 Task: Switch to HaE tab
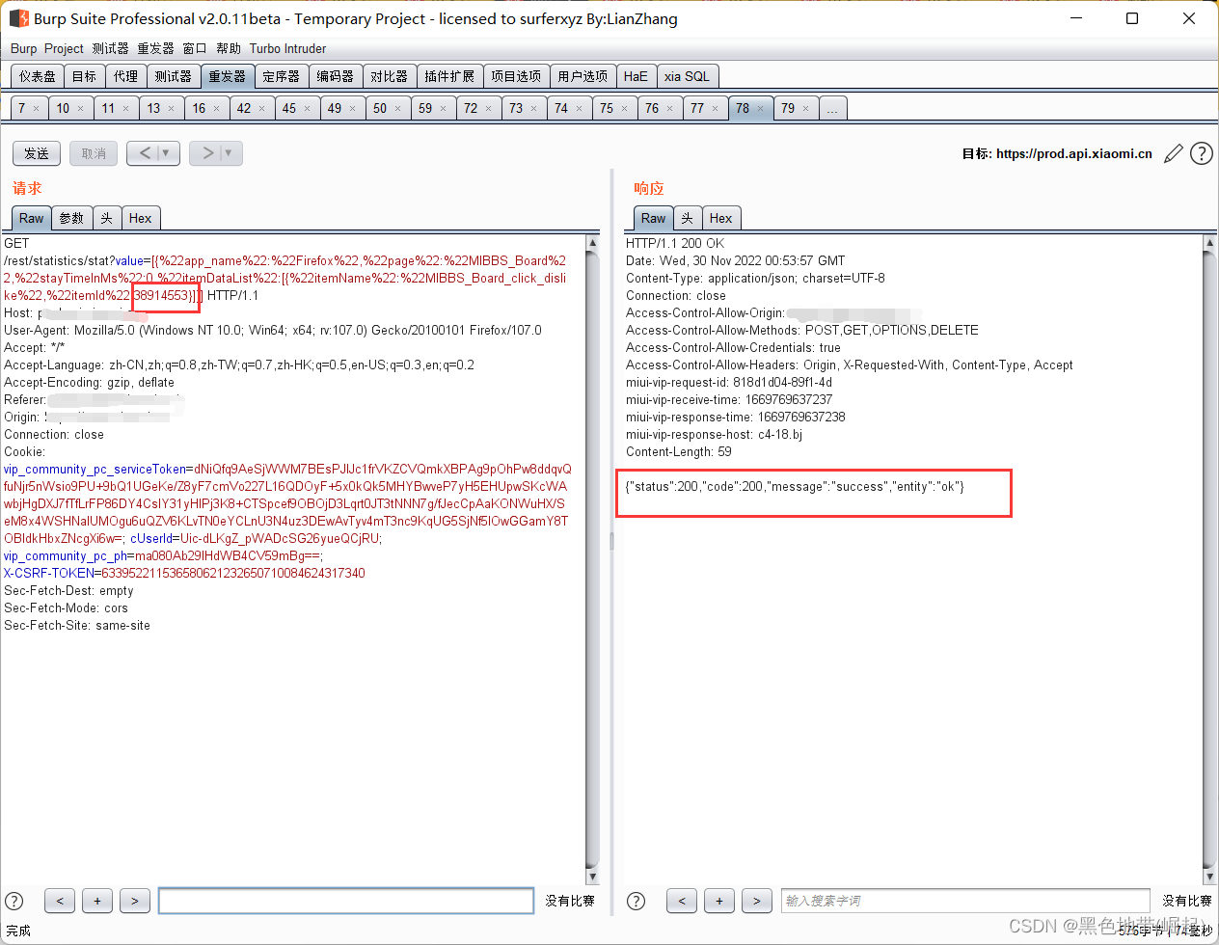[637, 76]
